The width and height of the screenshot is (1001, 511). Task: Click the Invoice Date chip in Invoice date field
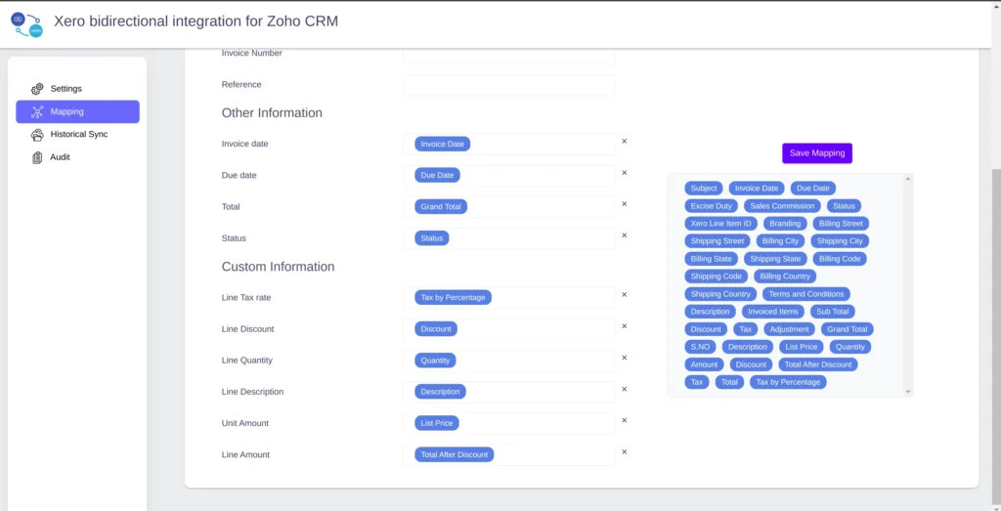click(443, 145)
